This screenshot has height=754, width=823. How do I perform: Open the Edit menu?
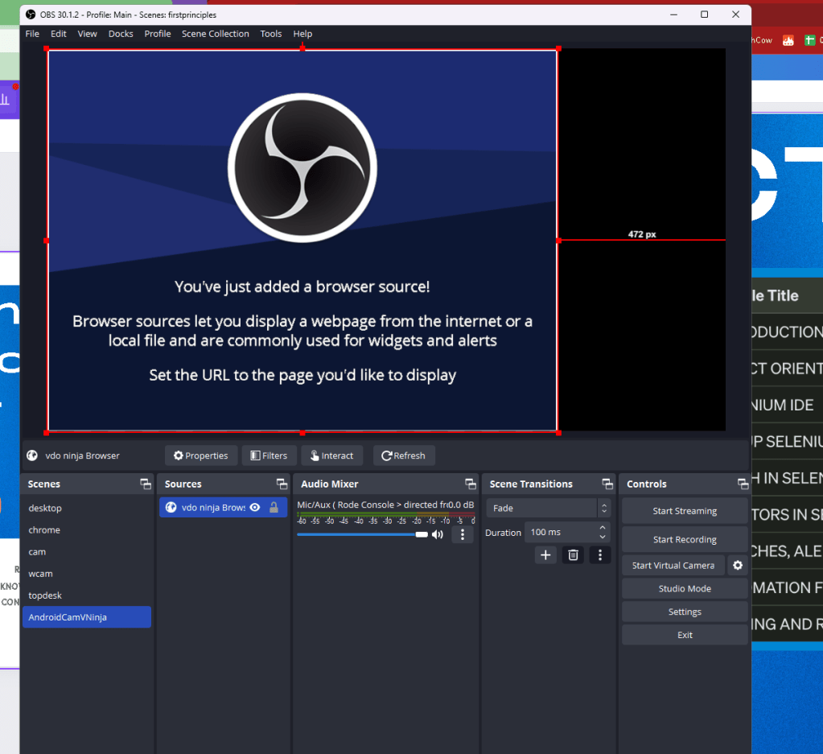[x=58, y=34]
